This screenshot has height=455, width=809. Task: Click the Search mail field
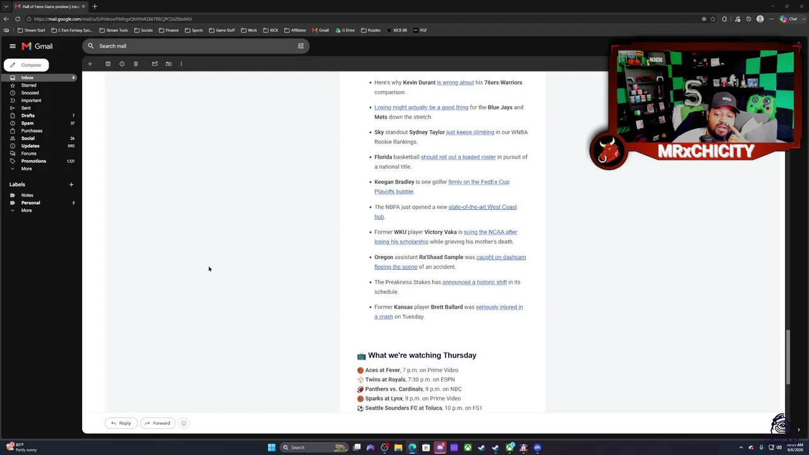click(196, 46)
